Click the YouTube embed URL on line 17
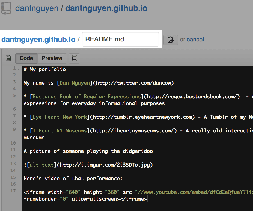253x211 pixels. 191,192
